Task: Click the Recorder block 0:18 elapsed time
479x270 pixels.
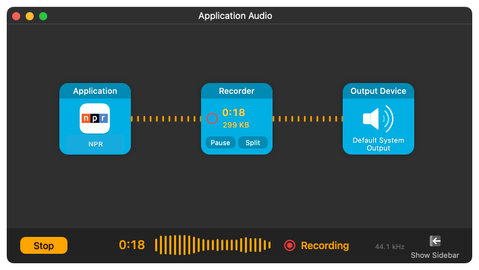Action: [x=233, y=113]
